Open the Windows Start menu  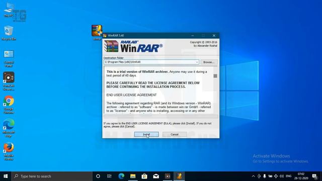pyautogui.click(x=6, y=176)
